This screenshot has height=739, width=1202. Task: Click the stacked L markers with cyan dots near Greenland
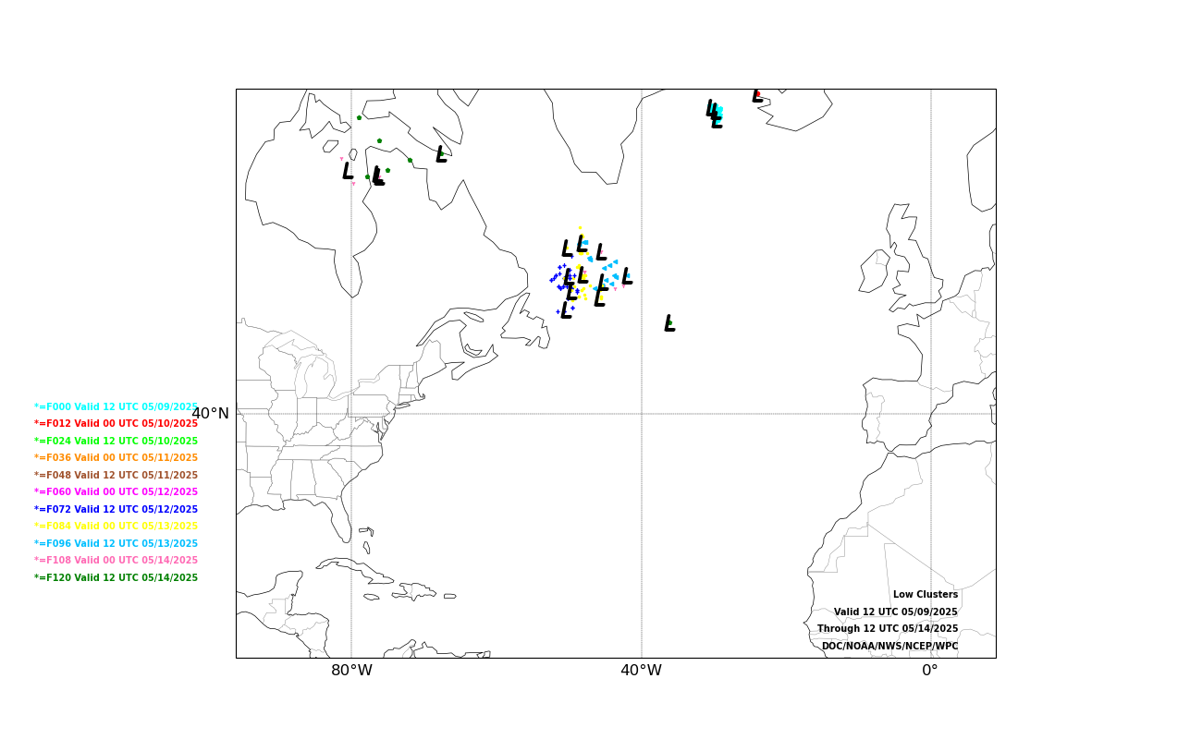[714, 114]
